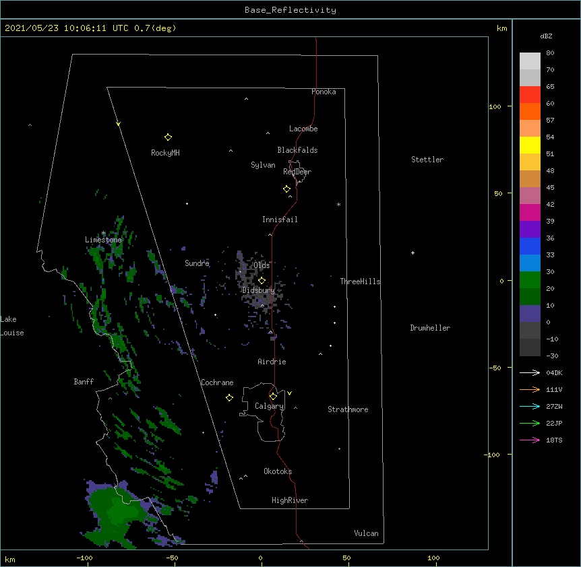Click the Lacombe town label
The width and height of the screenshot is (581, 567).
coord(303,129)
